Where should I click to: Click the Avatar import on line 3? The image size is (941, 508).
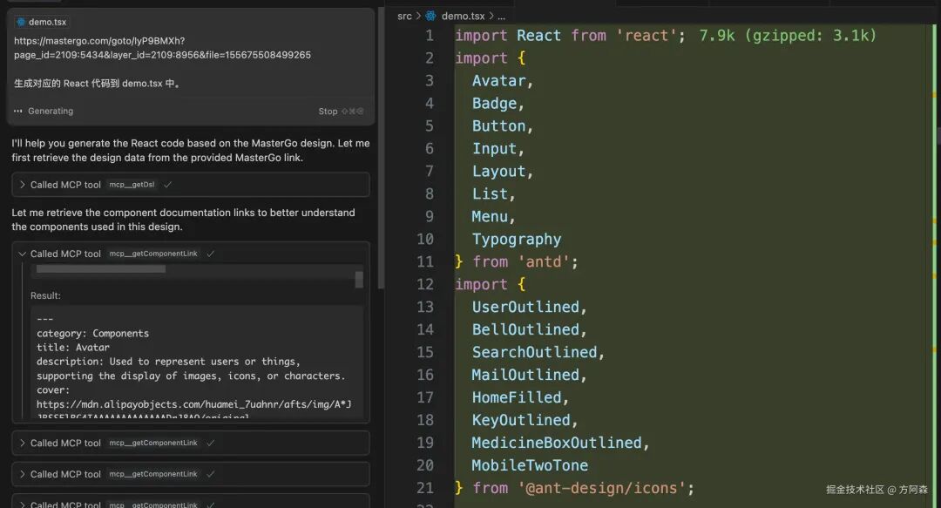(x=498, y=80)
